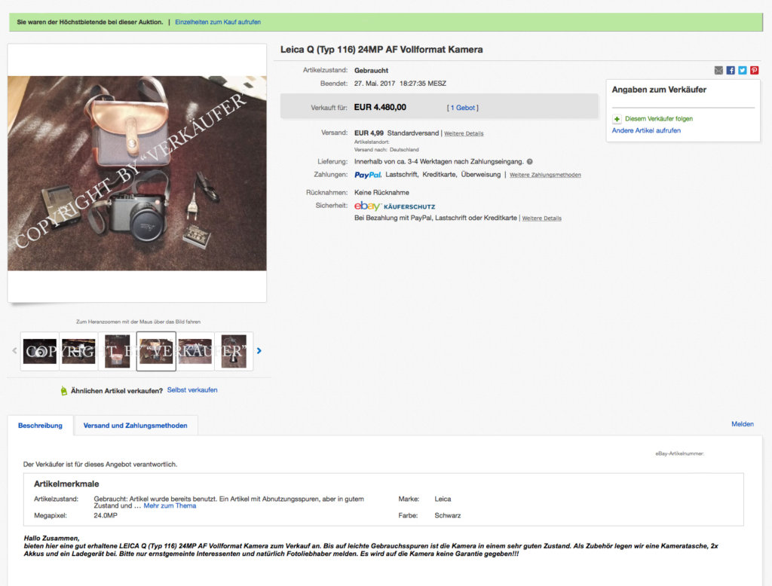Show next thumbnails with right arrow
Viewport: 772px width, 586px height.
[259, 351]
